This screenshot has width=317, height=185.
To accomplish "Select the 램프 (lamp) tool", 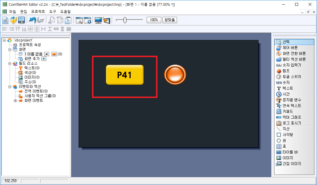I will 286,71.
